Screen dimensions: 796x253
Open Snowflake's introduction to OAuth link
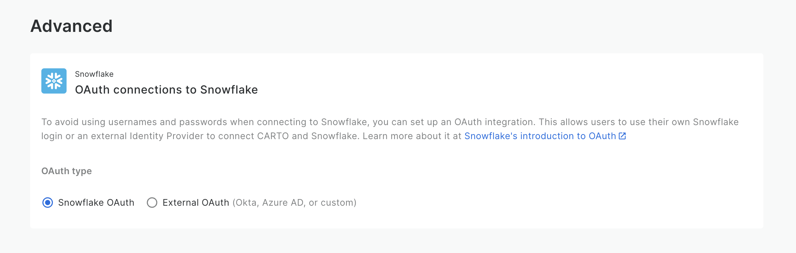540,136
